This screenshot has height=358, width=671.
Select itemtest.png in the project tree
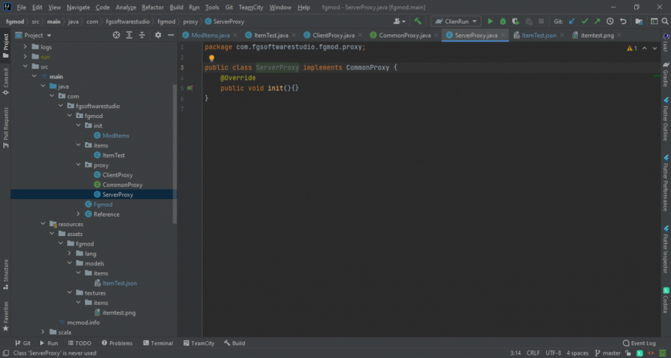[x=119, y=312]
